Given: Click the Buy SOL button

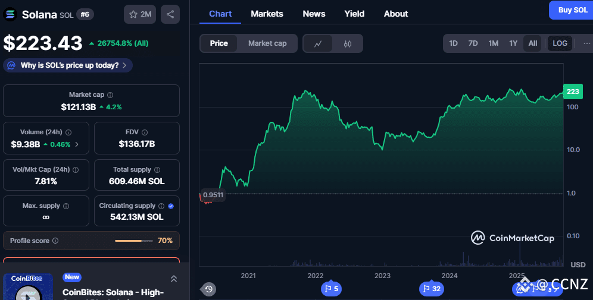Looking at the screenshot, I should pos(571,10).
